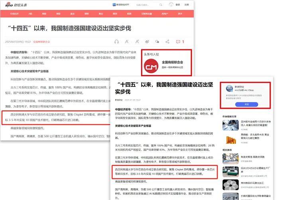Share the article via WeChat icon
The width and height of the screenshot is (299, 200).
[157, 41]
